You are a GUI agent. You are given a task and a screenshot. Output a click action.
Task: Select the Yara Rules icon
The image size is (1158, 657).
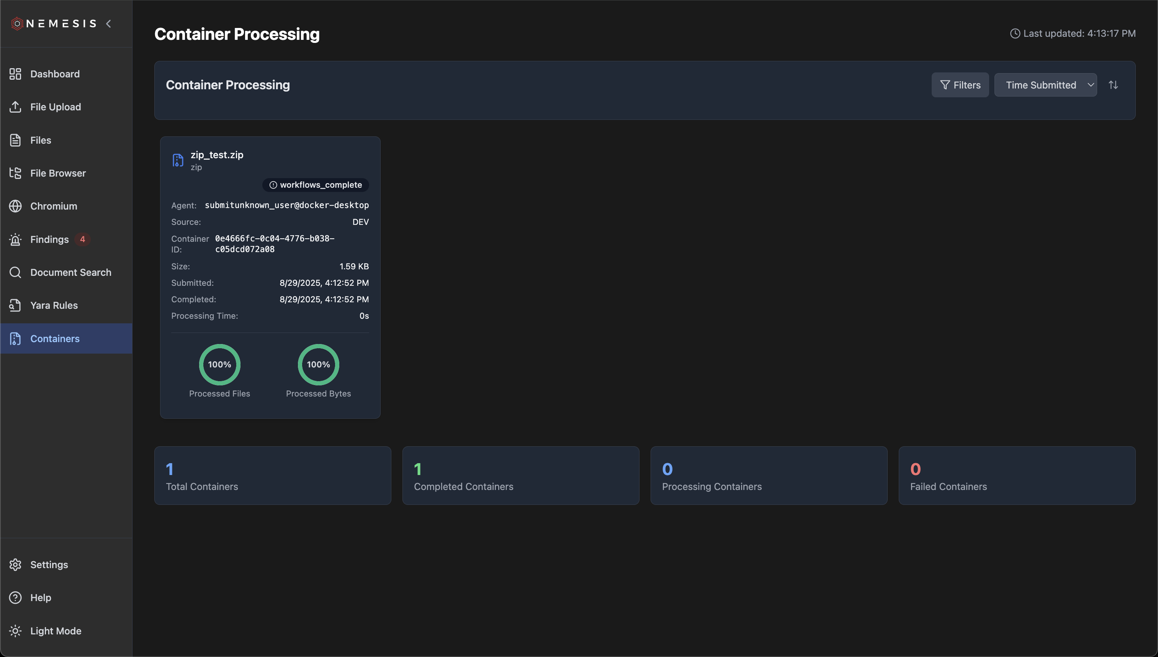coord(15,305)
